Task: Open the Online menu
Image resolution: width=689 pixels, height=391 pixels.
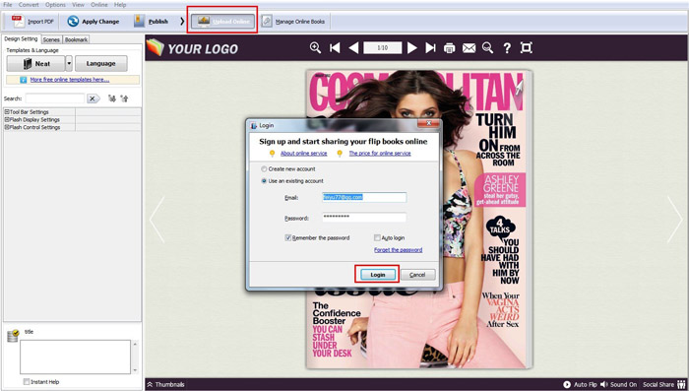Action: click(99, 5)
